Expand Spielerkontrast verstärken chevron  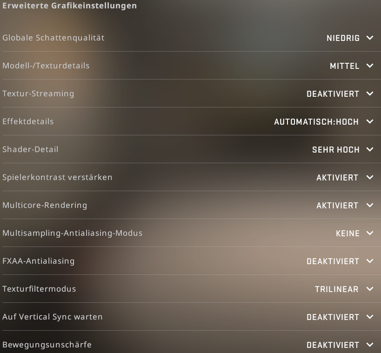[370, 177]
